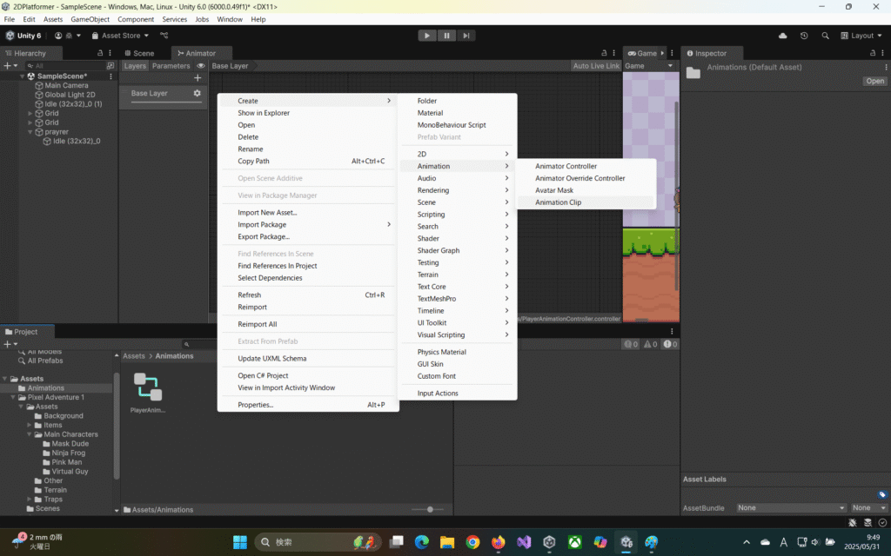The height and width of the screenshot is (556, 891).
Task: Open the global search magnifier
Action: (x=825, y=35)
